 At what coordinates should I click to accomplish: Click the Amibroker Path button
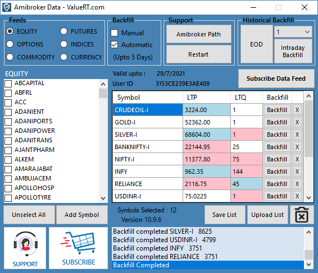[198, 34]
